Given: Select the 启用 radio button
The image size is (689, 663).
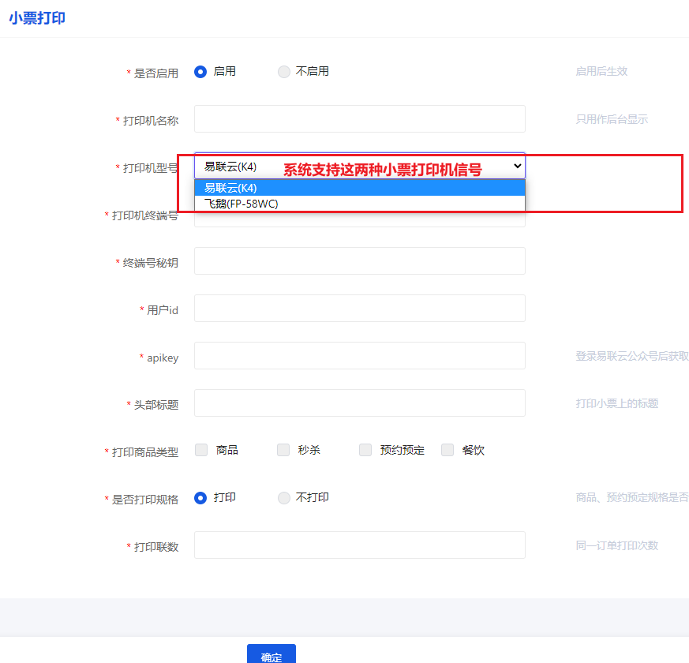Looking at the screenshot, I should click(x=200, y=71).
